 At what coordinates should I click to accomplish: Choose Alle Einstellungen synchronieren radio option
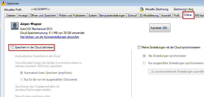tap(164, 56)
